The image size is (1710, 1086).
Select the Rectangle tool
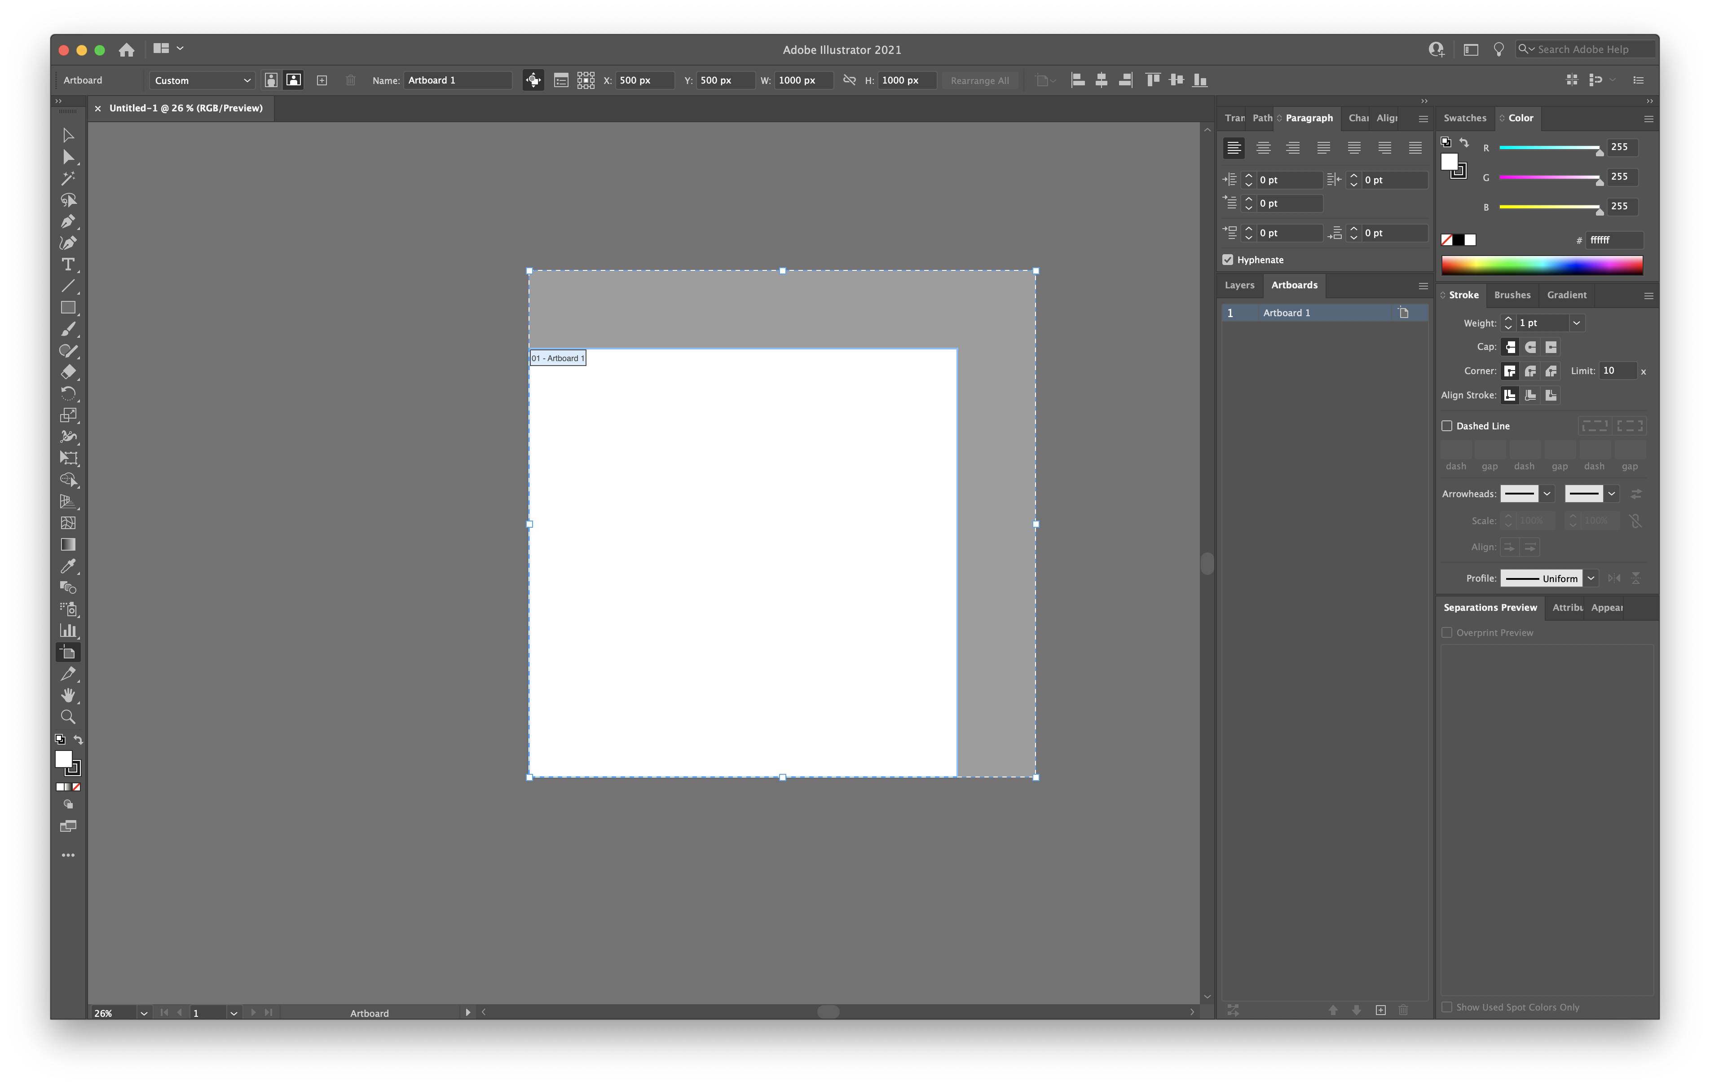(x=68, y=308)
